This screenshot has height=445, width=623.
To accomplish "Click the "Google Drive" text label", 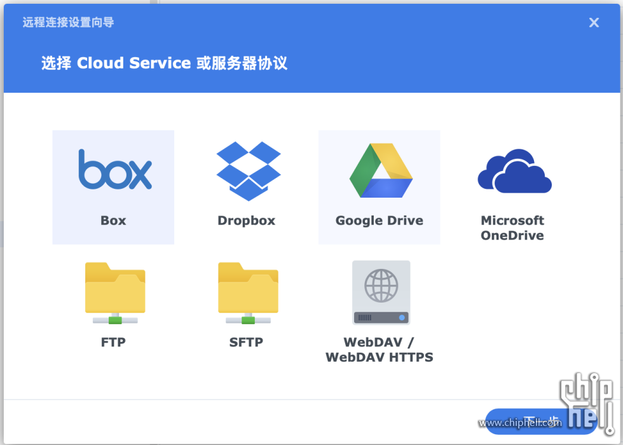I will (380, 221).
